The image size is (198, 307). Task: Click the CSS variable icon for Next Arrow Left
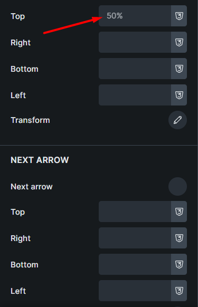click(179, 291)
